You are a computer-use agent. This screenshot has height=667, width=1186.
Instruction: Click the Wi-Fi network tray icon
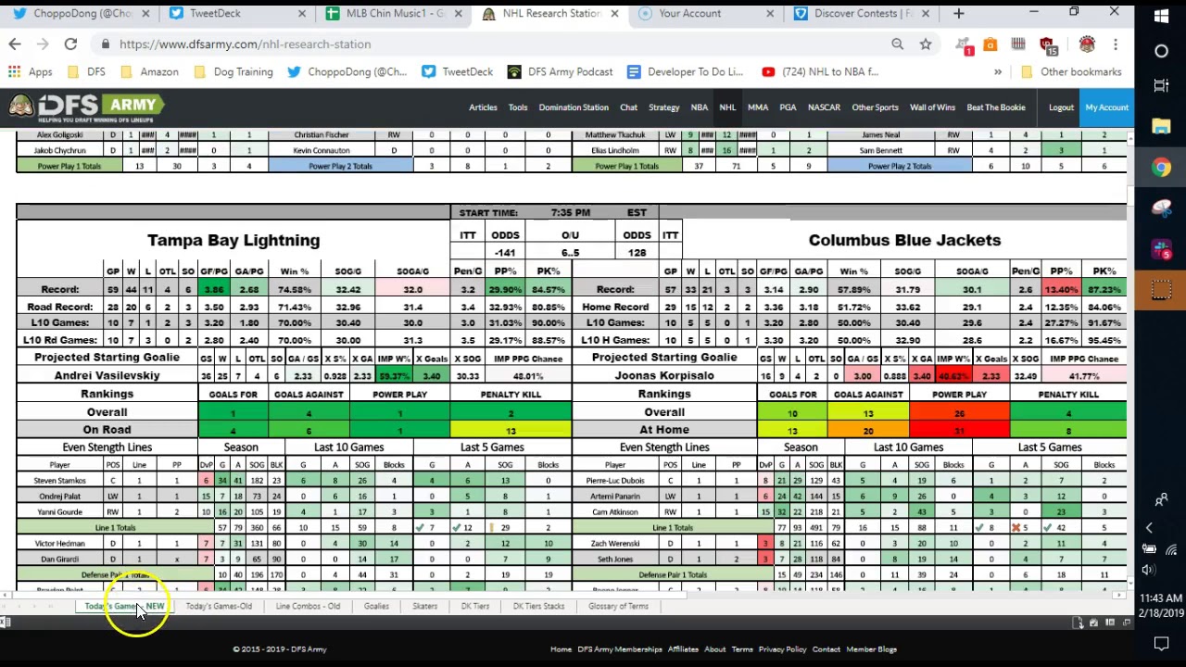1172,549
